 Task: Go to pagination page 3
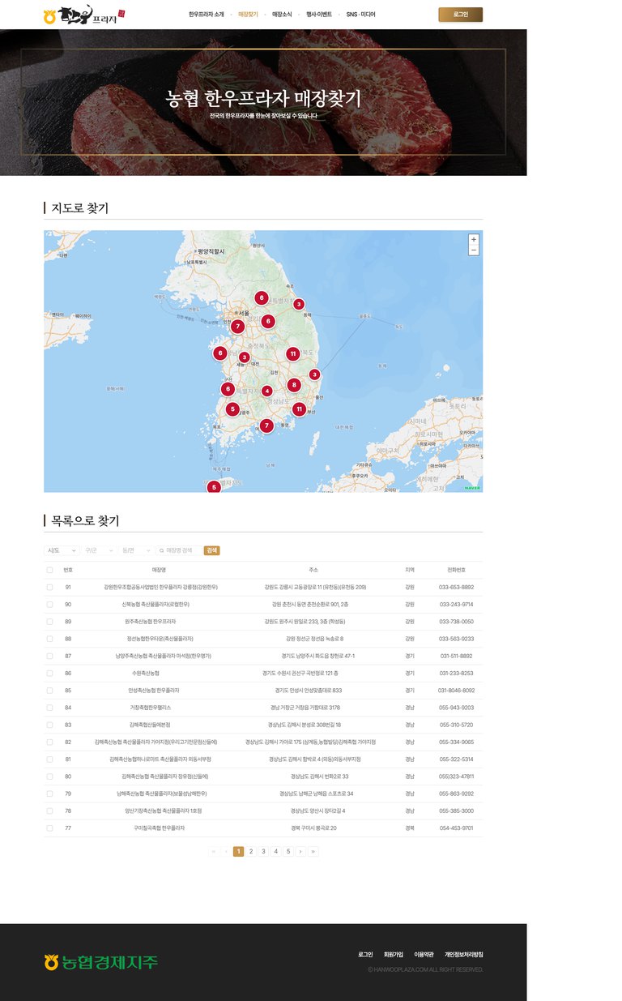tap(263, 852)
